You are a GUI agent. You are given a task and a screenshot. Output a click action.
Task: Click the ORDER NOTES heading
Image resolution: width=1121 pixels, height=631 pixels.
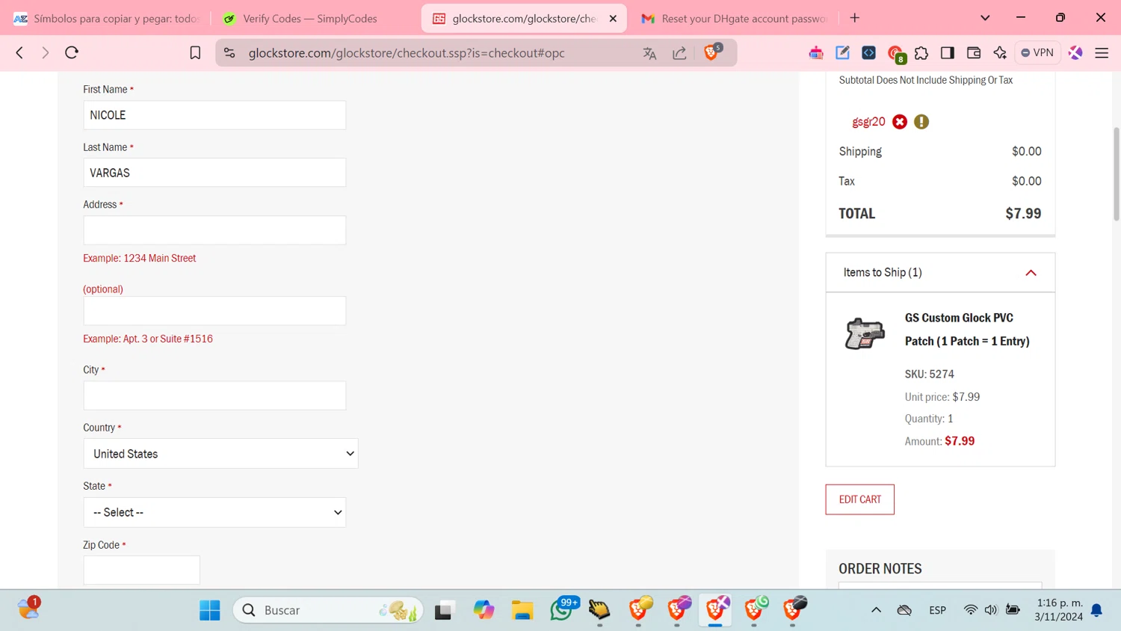click(x=880, y=569)
